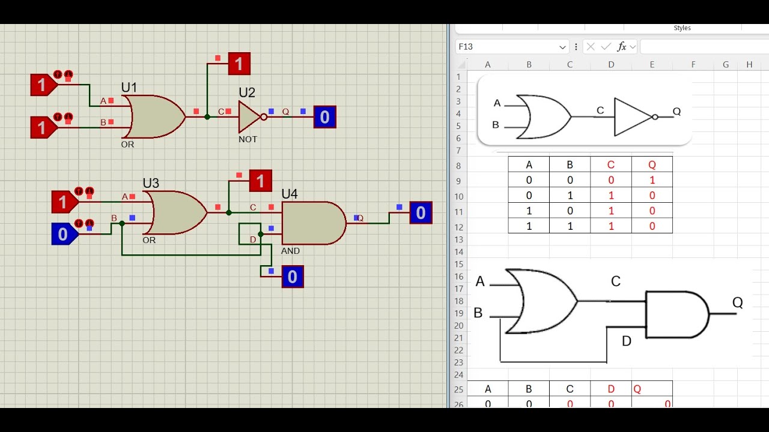This screenshot has height=432, width=769.
Task: Click the red logic probe above U4
Action: coord(260,181)
